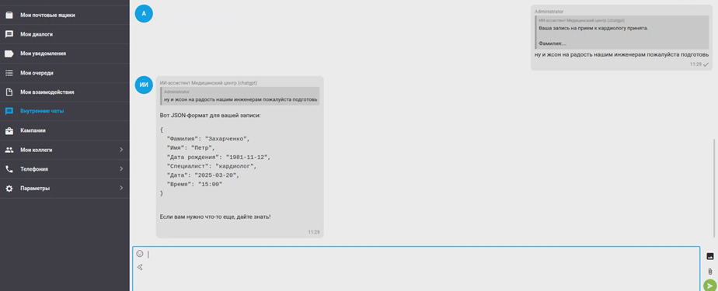Click the Телефония phone icon
Screen dimensions: 718x291
click(x=9, y=169)
